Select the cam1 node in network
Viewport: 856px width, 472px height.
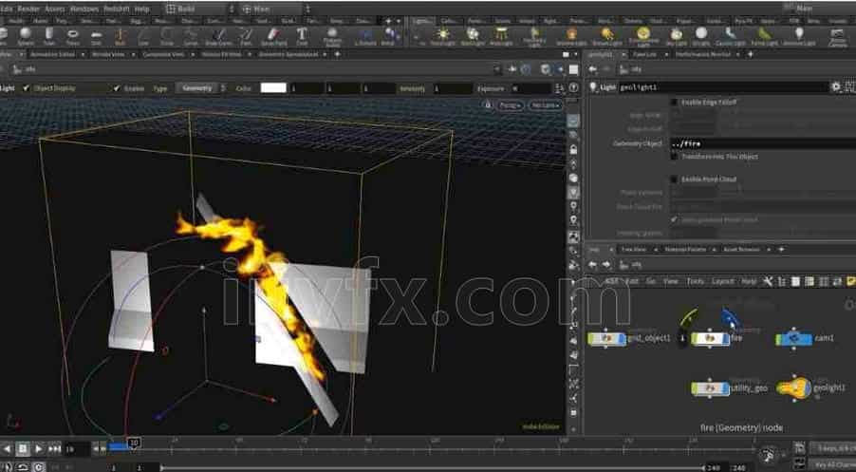(x=793, y=339)
